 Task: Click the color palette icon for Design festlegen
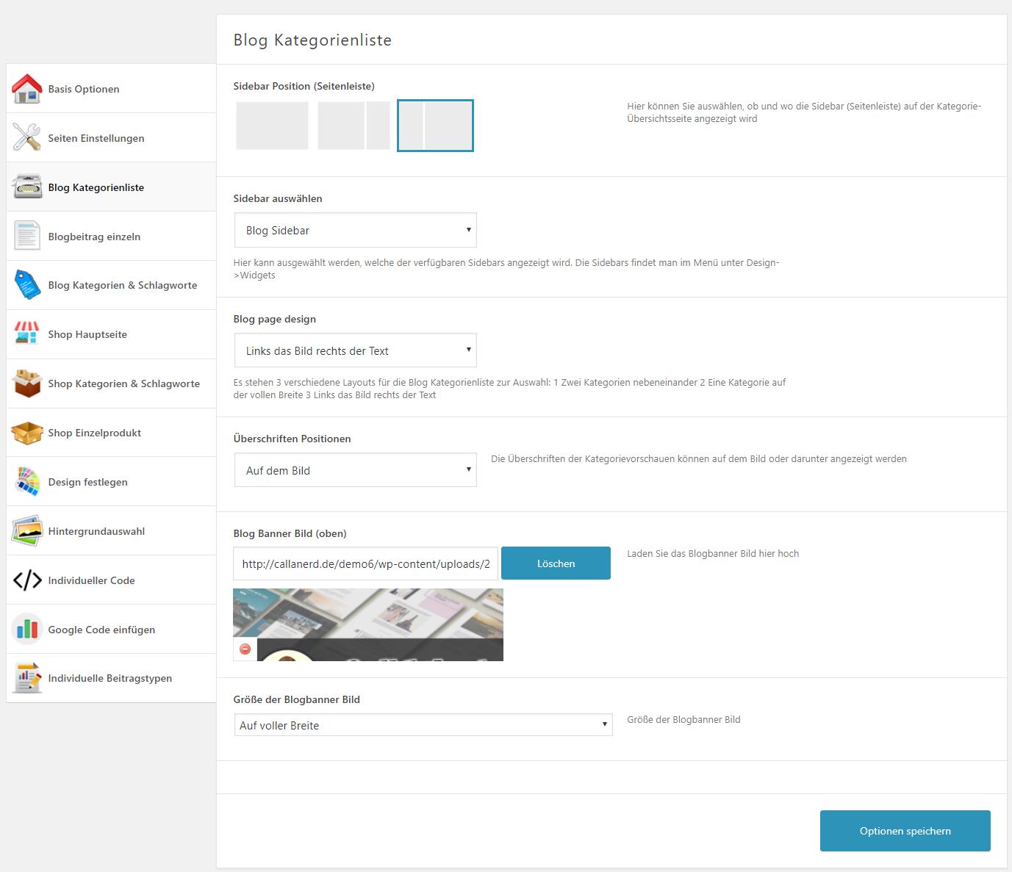(x=27, y=482)
